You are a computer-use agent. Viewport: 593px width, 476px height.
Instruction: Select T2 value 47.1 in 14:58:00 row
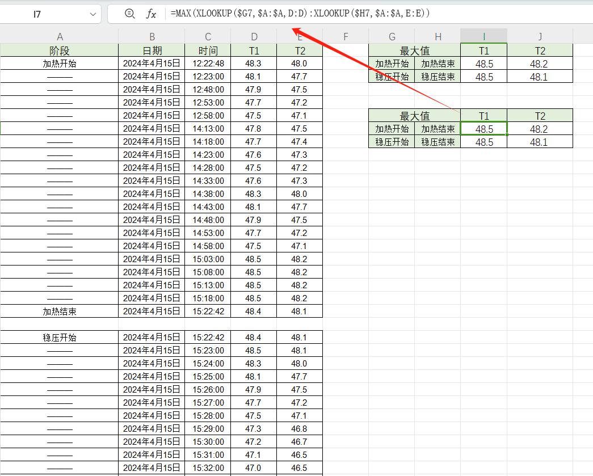point(300,246)
